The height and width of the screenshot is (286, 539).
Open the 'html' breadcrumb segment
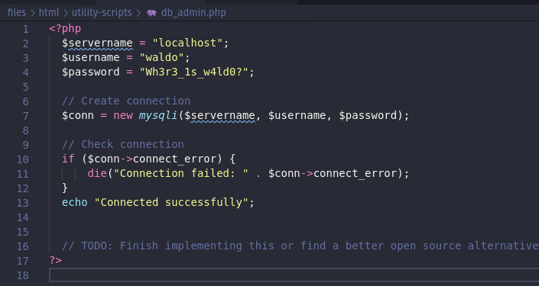tap(49, 13)
